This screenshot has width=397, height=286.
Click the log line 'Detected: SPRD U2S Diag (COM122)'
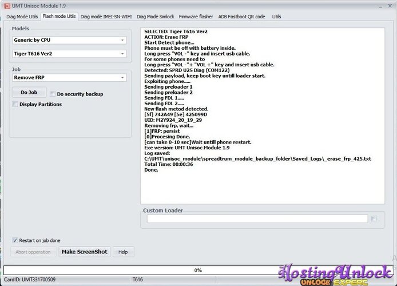[187, 70]
